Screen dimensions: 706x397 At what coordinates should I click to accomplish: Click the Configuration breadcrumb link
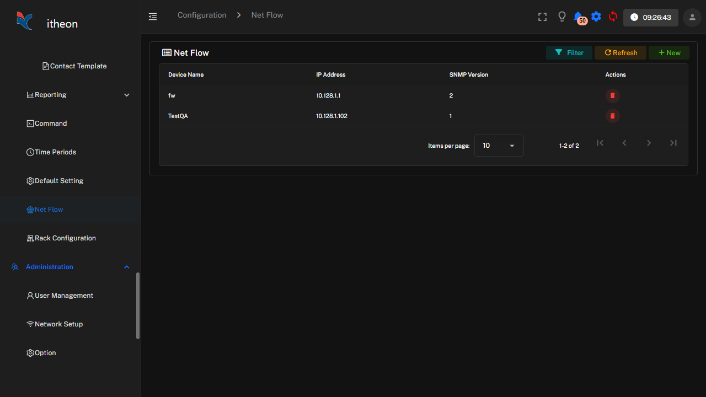[x=202, y=15]
